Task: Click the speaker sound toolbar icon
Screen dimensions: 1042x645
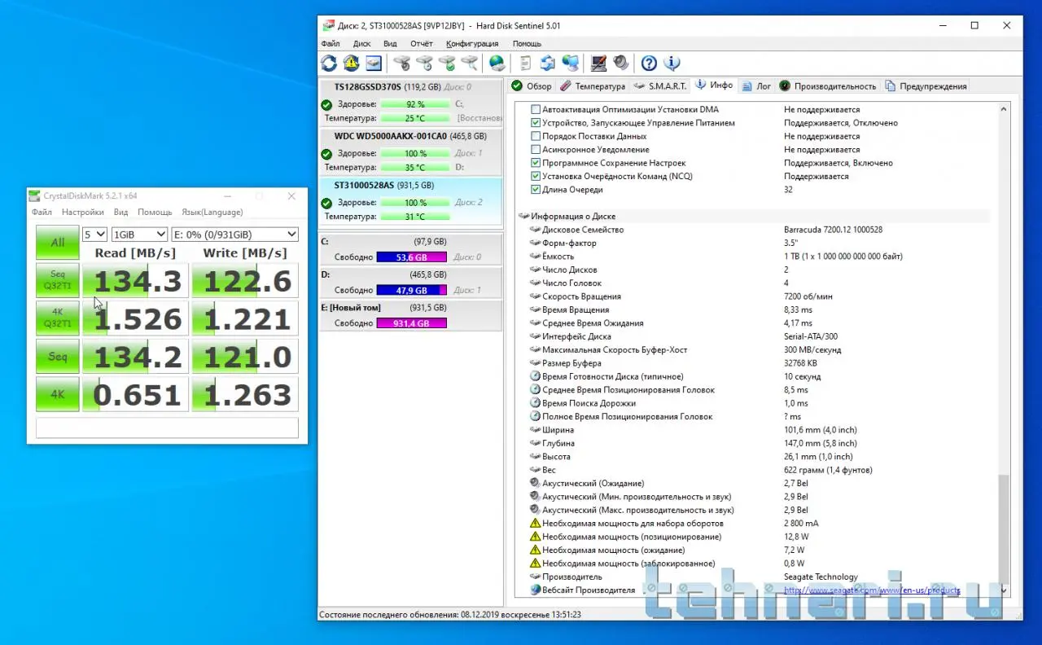Action: [621, 63]
